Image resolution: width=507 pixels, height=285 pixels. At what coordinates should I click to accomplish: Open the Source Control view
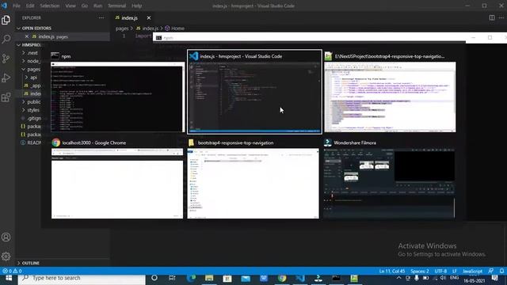coord(6,59)
